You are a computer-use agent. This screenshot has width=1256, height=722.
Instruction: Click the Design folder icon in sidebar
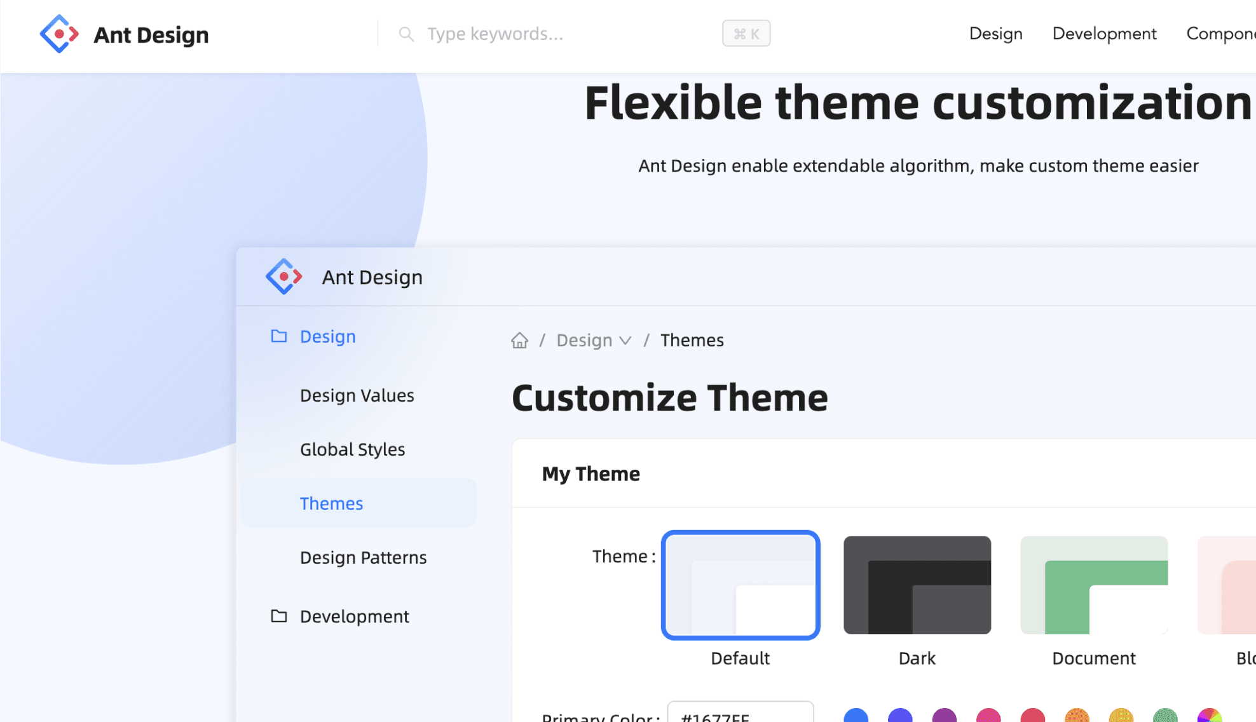coord(279,336)
